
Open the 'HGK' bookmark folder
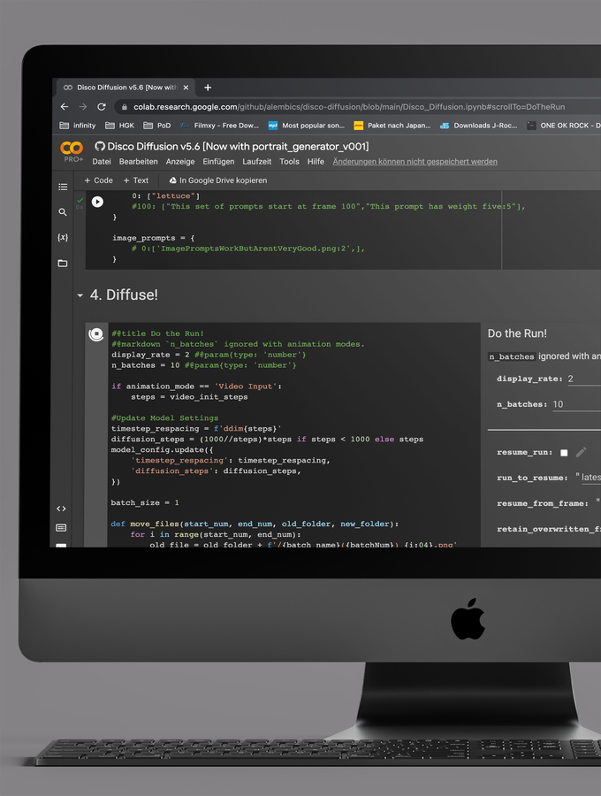(119, 126)
